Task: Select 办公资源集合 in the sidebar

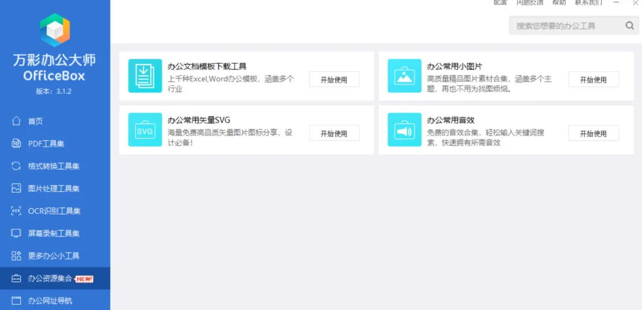Action: tap(55, 279)
